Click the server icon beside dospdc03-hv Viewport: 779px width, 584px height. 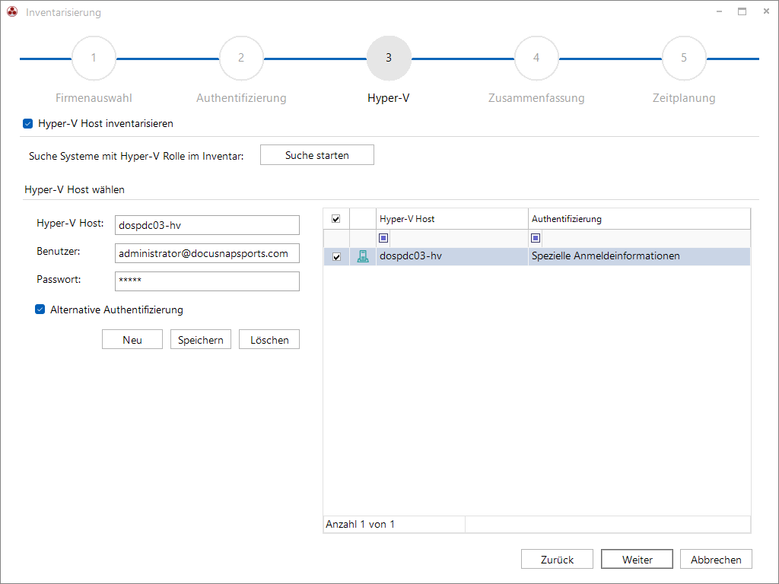coord(363,256)
